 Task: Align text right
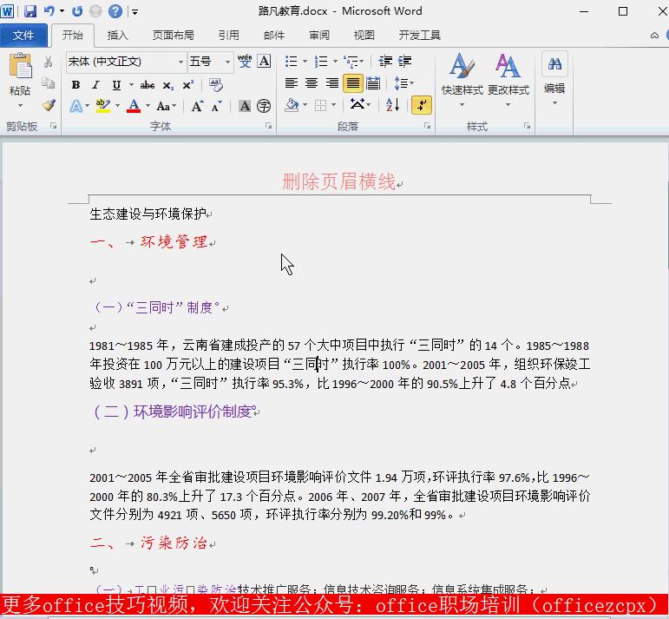pyautogui.click(x=332, y=83)
